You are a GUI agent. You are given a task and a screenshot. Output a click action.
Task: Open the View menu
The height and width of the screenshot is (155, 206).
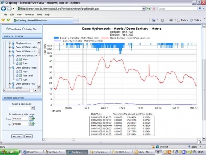coord(19,14)
